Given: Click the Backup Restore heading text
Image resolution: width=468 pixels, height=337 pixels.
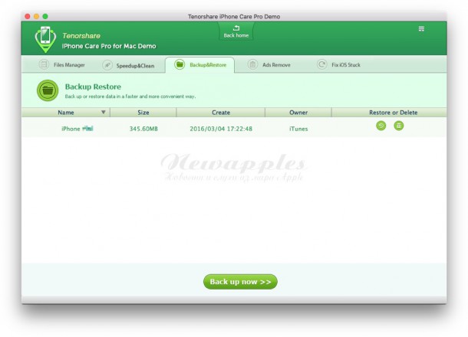Looking at the screenshot, I should 93,87.
